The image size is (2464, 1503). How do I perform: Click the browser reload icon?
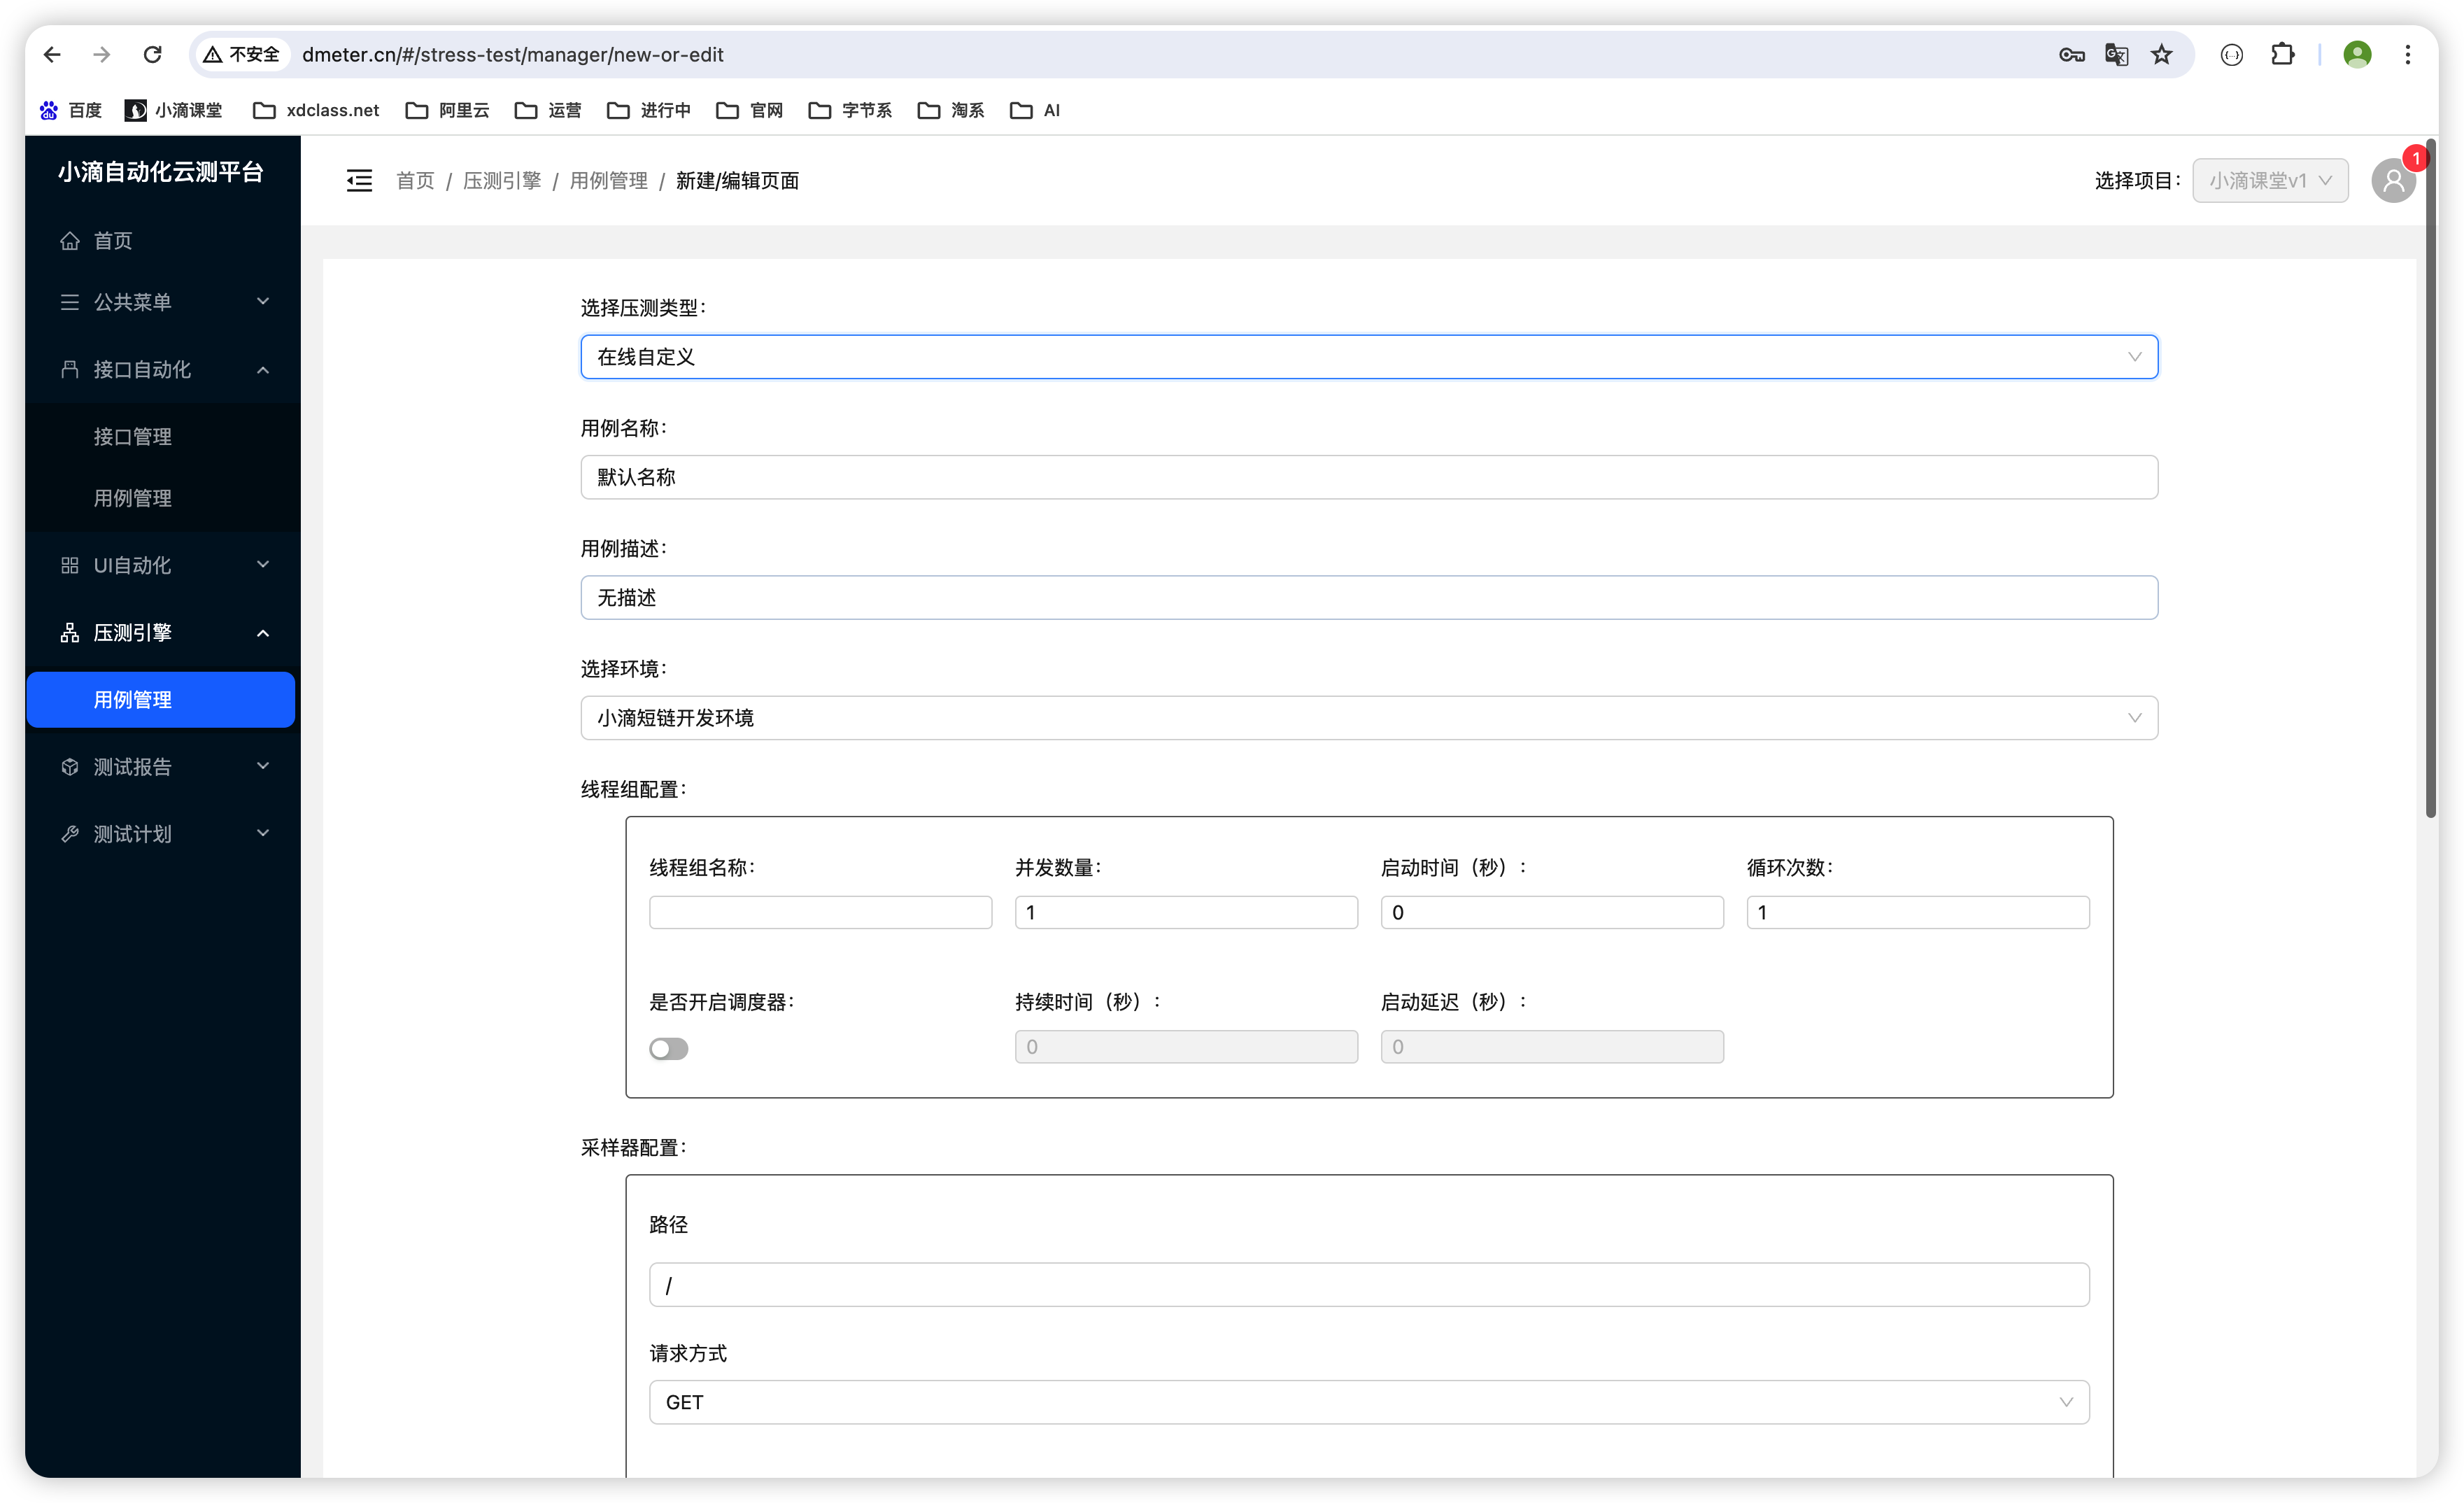(152, 54)
